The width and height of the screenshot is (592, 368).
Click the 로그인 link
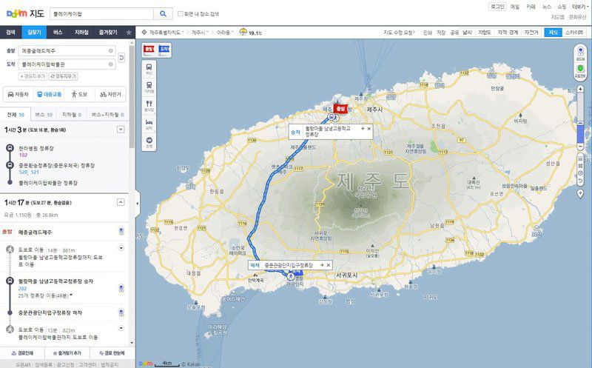pos(497,7)
